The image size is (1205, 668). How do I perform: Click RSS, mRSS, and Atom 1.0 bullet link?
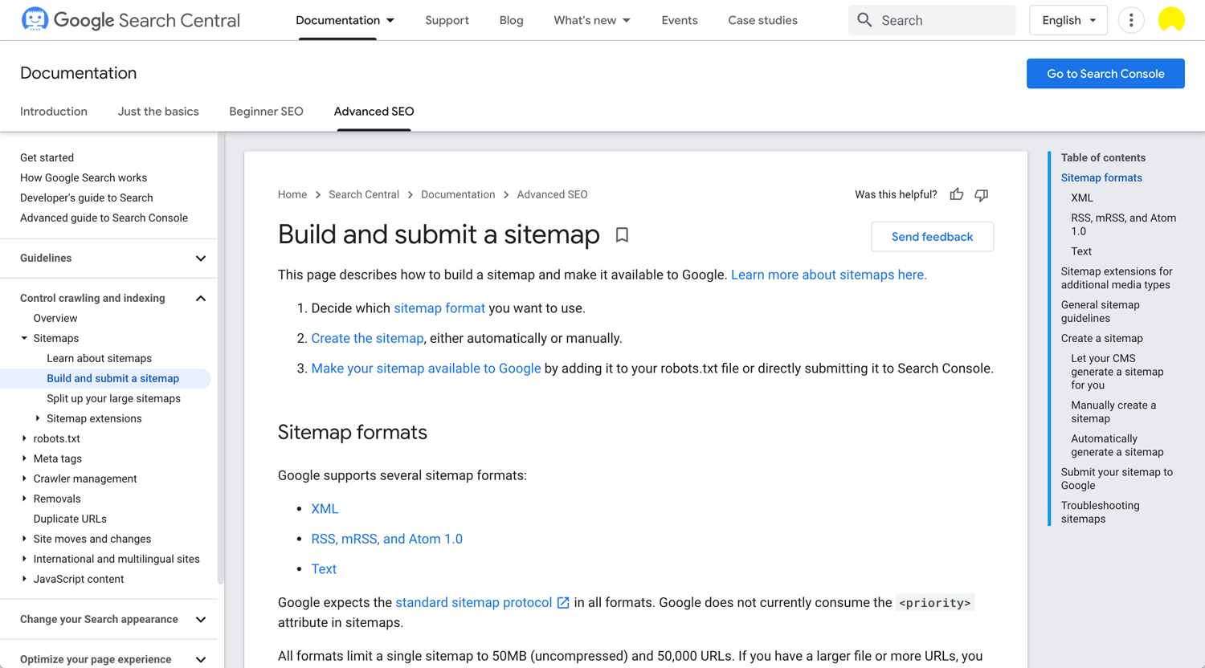[x=386, y=539]
